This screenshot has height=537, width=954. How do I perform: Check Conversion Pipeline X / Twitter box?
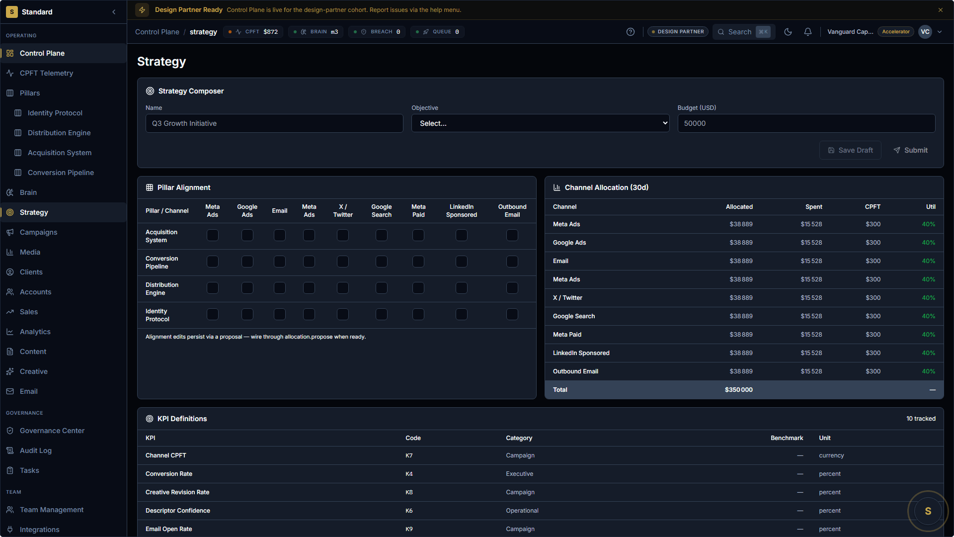[x=343, y=262]
